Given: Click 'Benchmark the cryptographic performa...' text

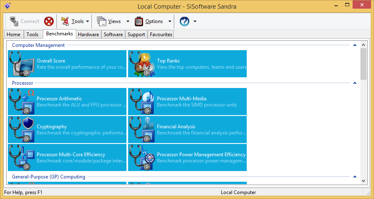Looking at the screenshot, I should coord(82,133).
